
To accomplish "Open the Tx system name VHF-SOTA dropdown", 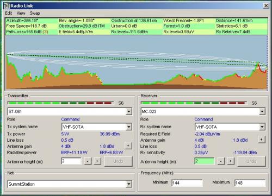I will [129, 127].
